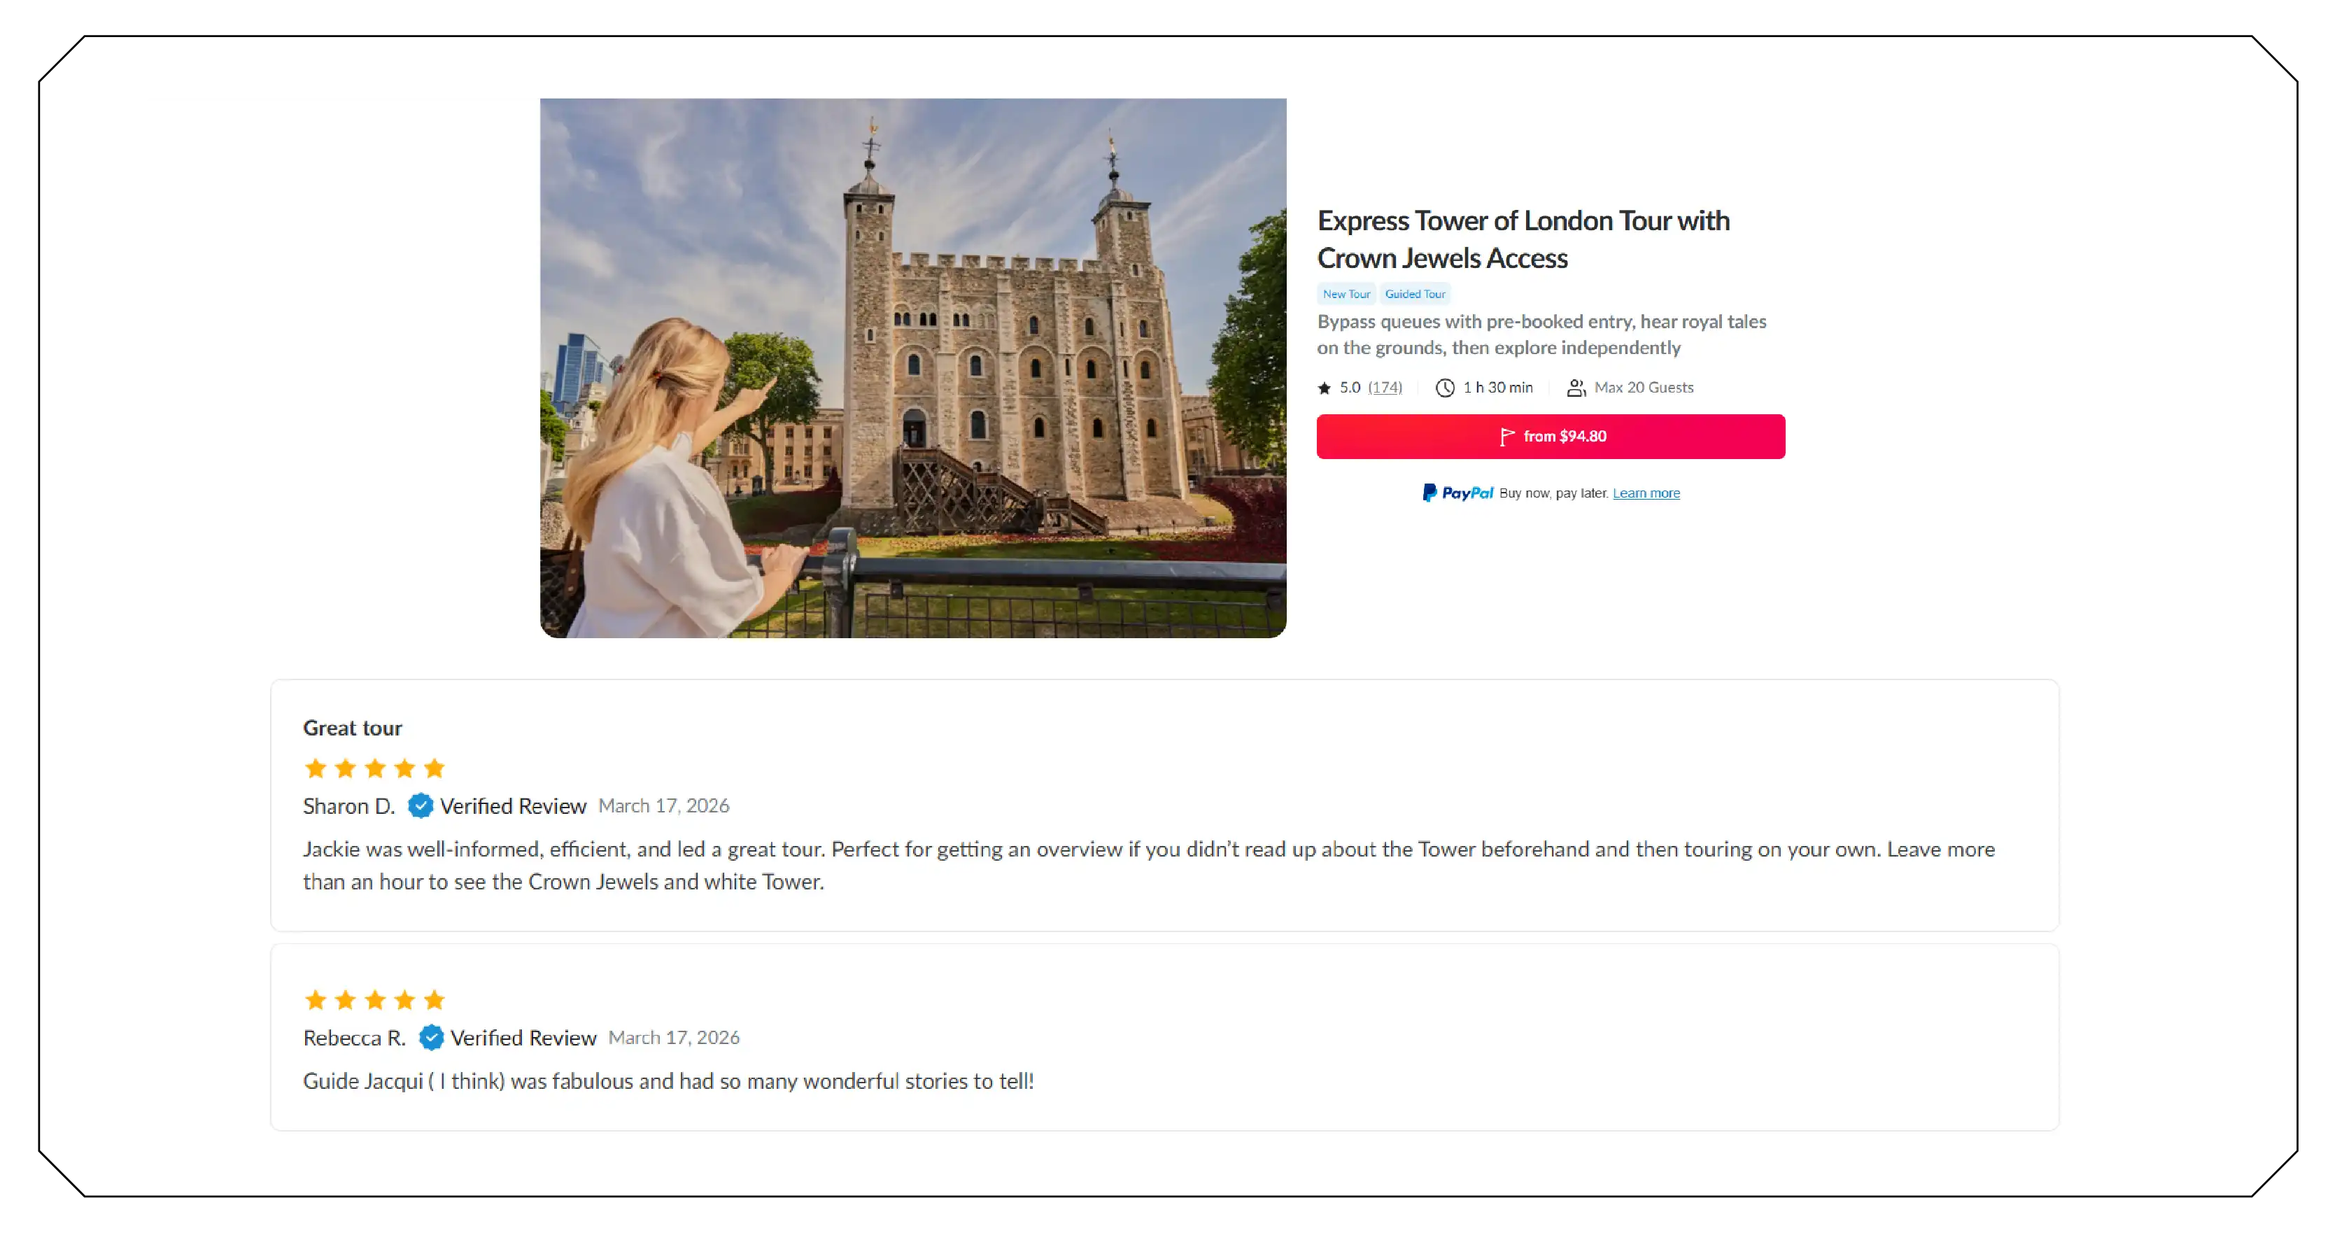Screen dimensions: 2337x1233
Task: Click the Express Tower of London tour title
Action: pyautogui.click(x=1523, y=239)
